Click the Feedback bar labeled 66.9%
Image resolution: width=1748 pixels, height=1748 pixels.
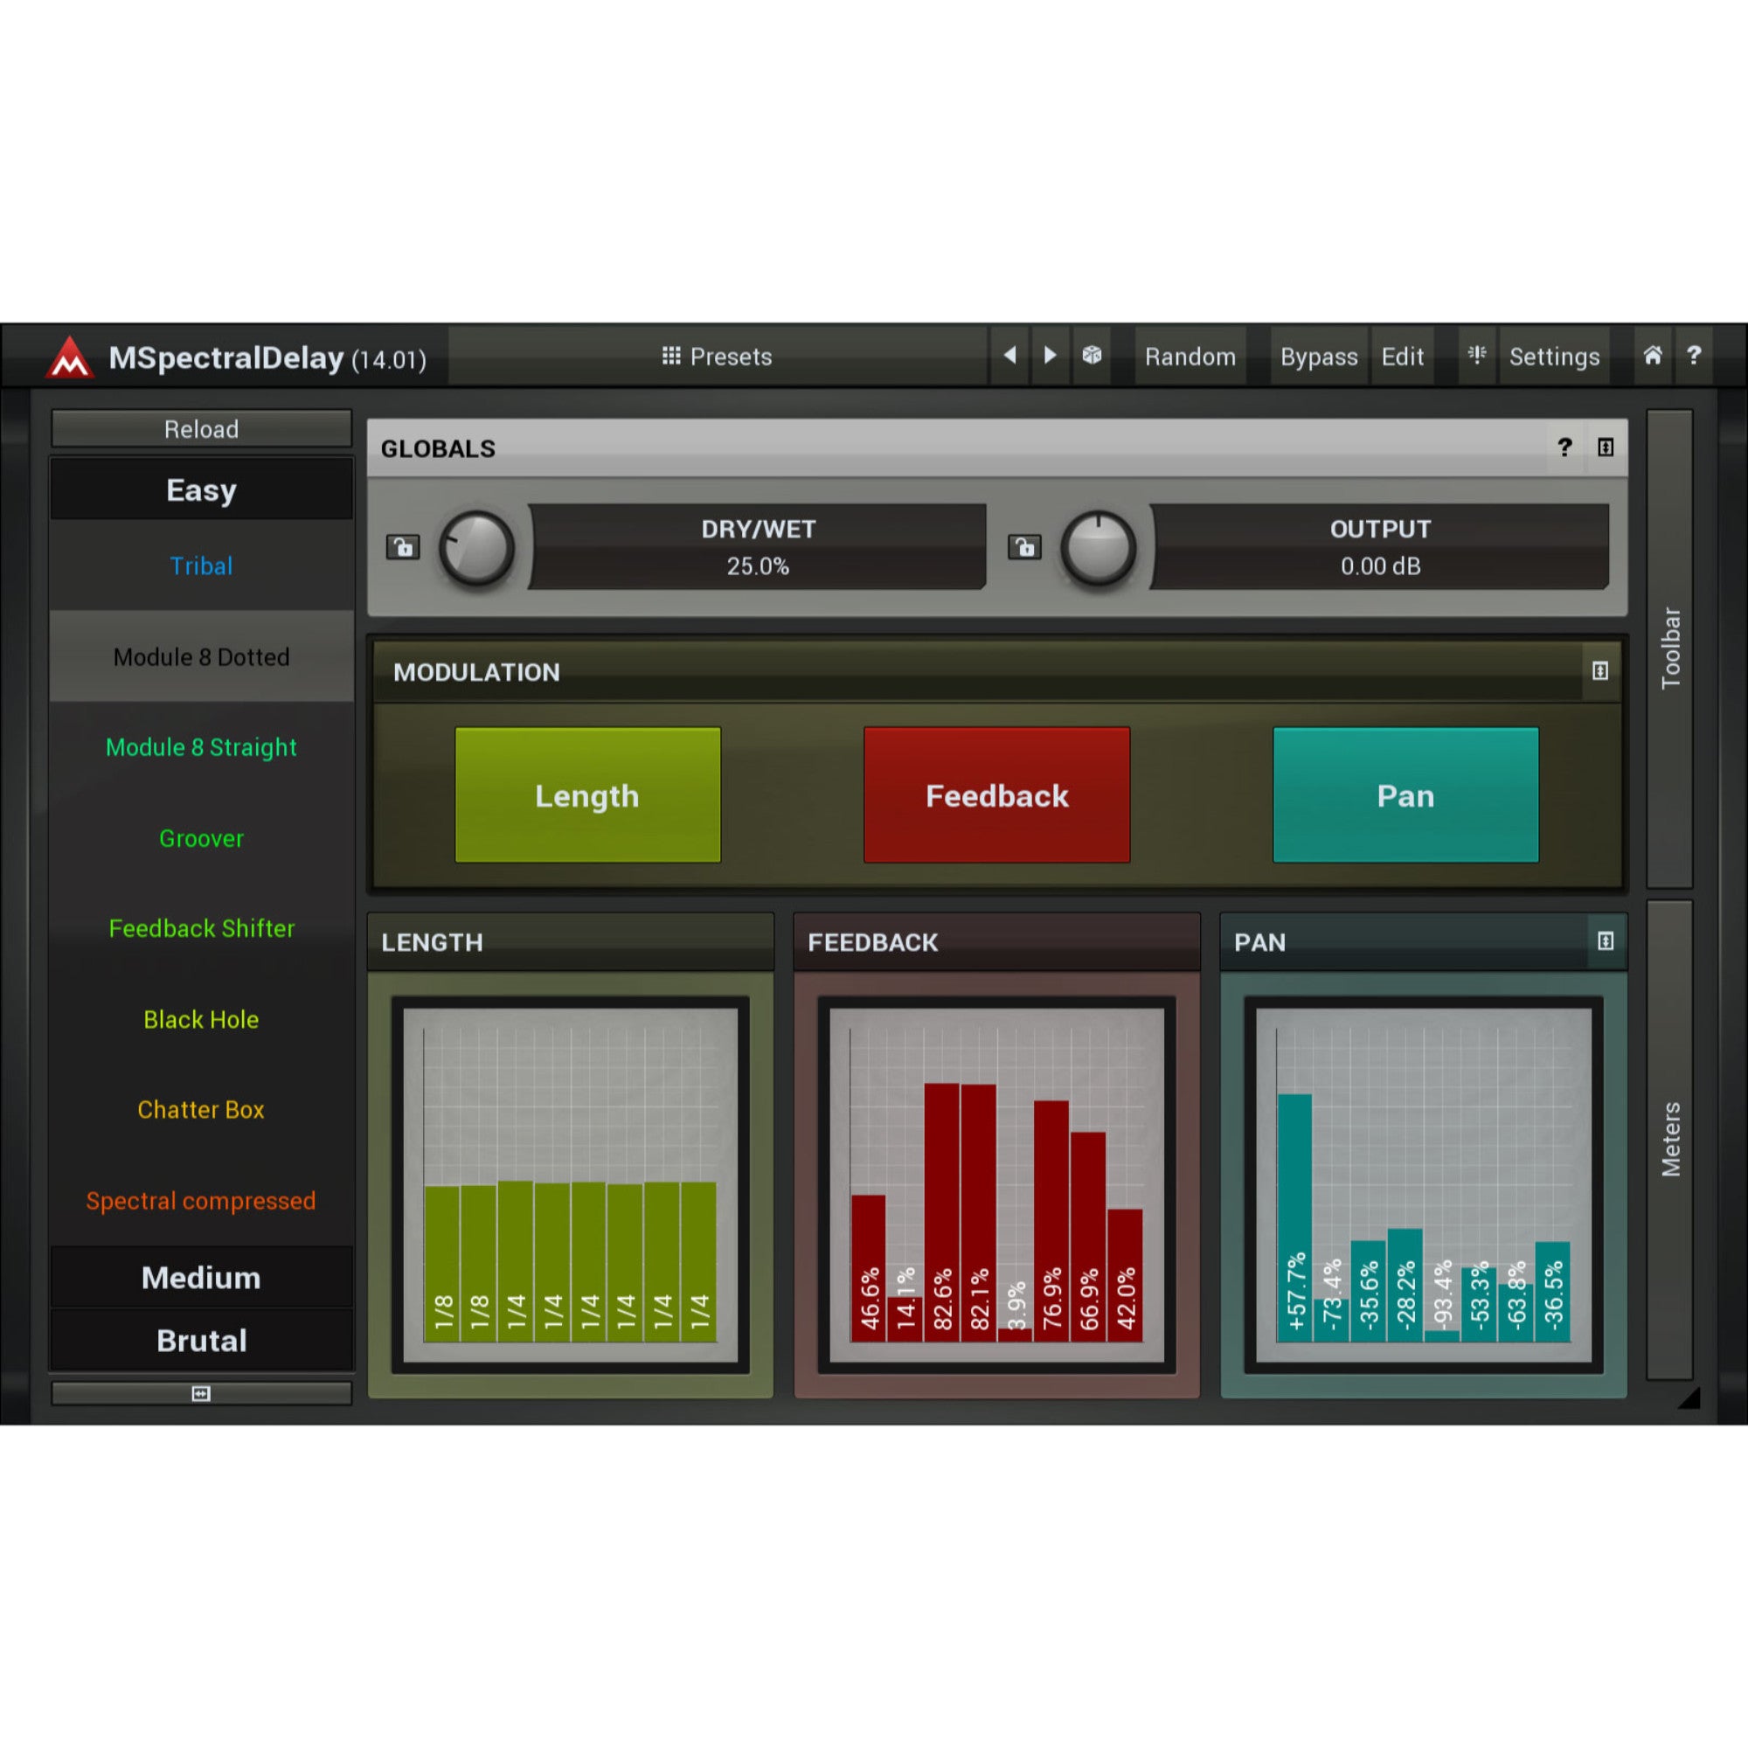[x=1088, y=1236]
